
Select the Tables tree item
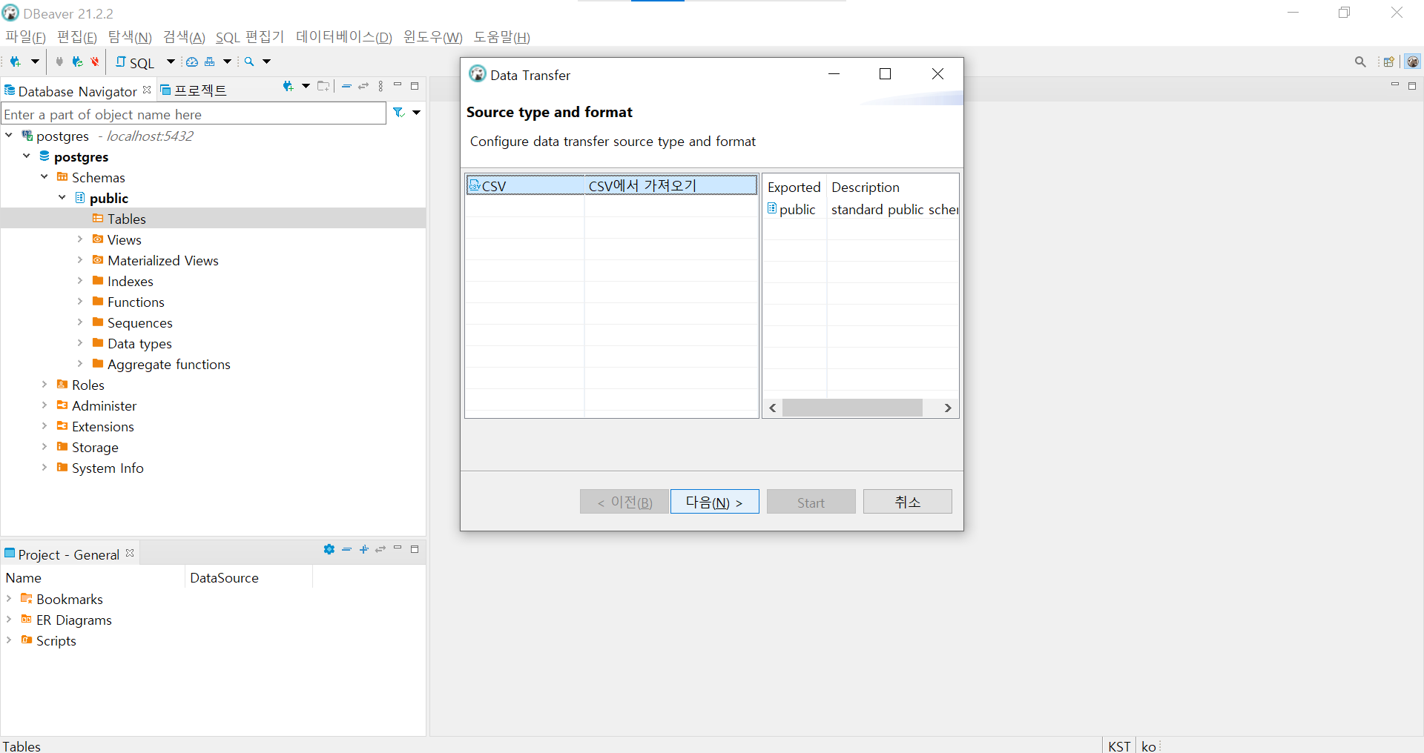tap(126, 219)
